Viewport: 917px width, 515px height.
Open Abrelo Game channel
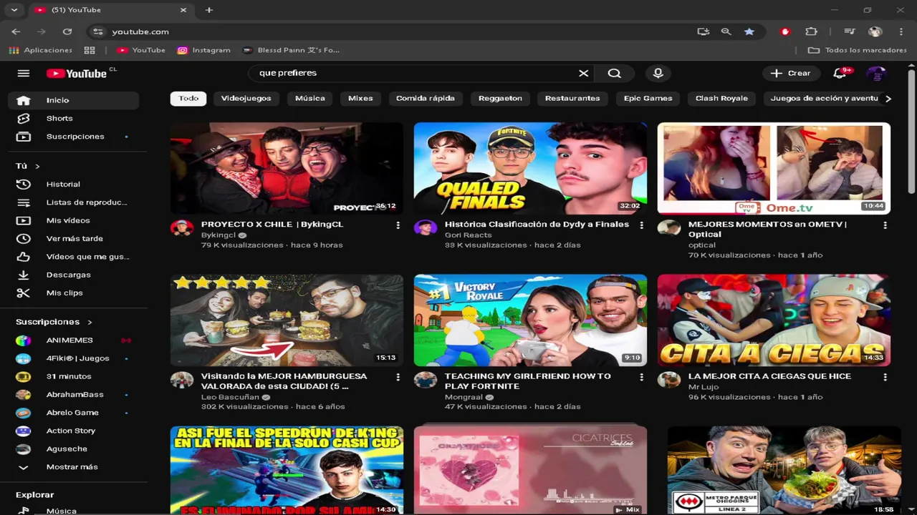73,413
